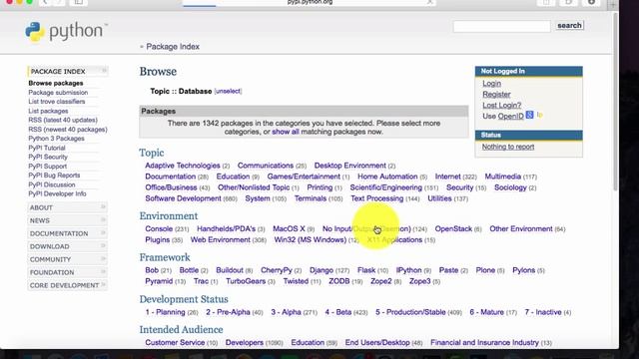Open Python 3 Packages link
Image resolution: width=639 pixels, height=359 pixels.
click(56, 139)
